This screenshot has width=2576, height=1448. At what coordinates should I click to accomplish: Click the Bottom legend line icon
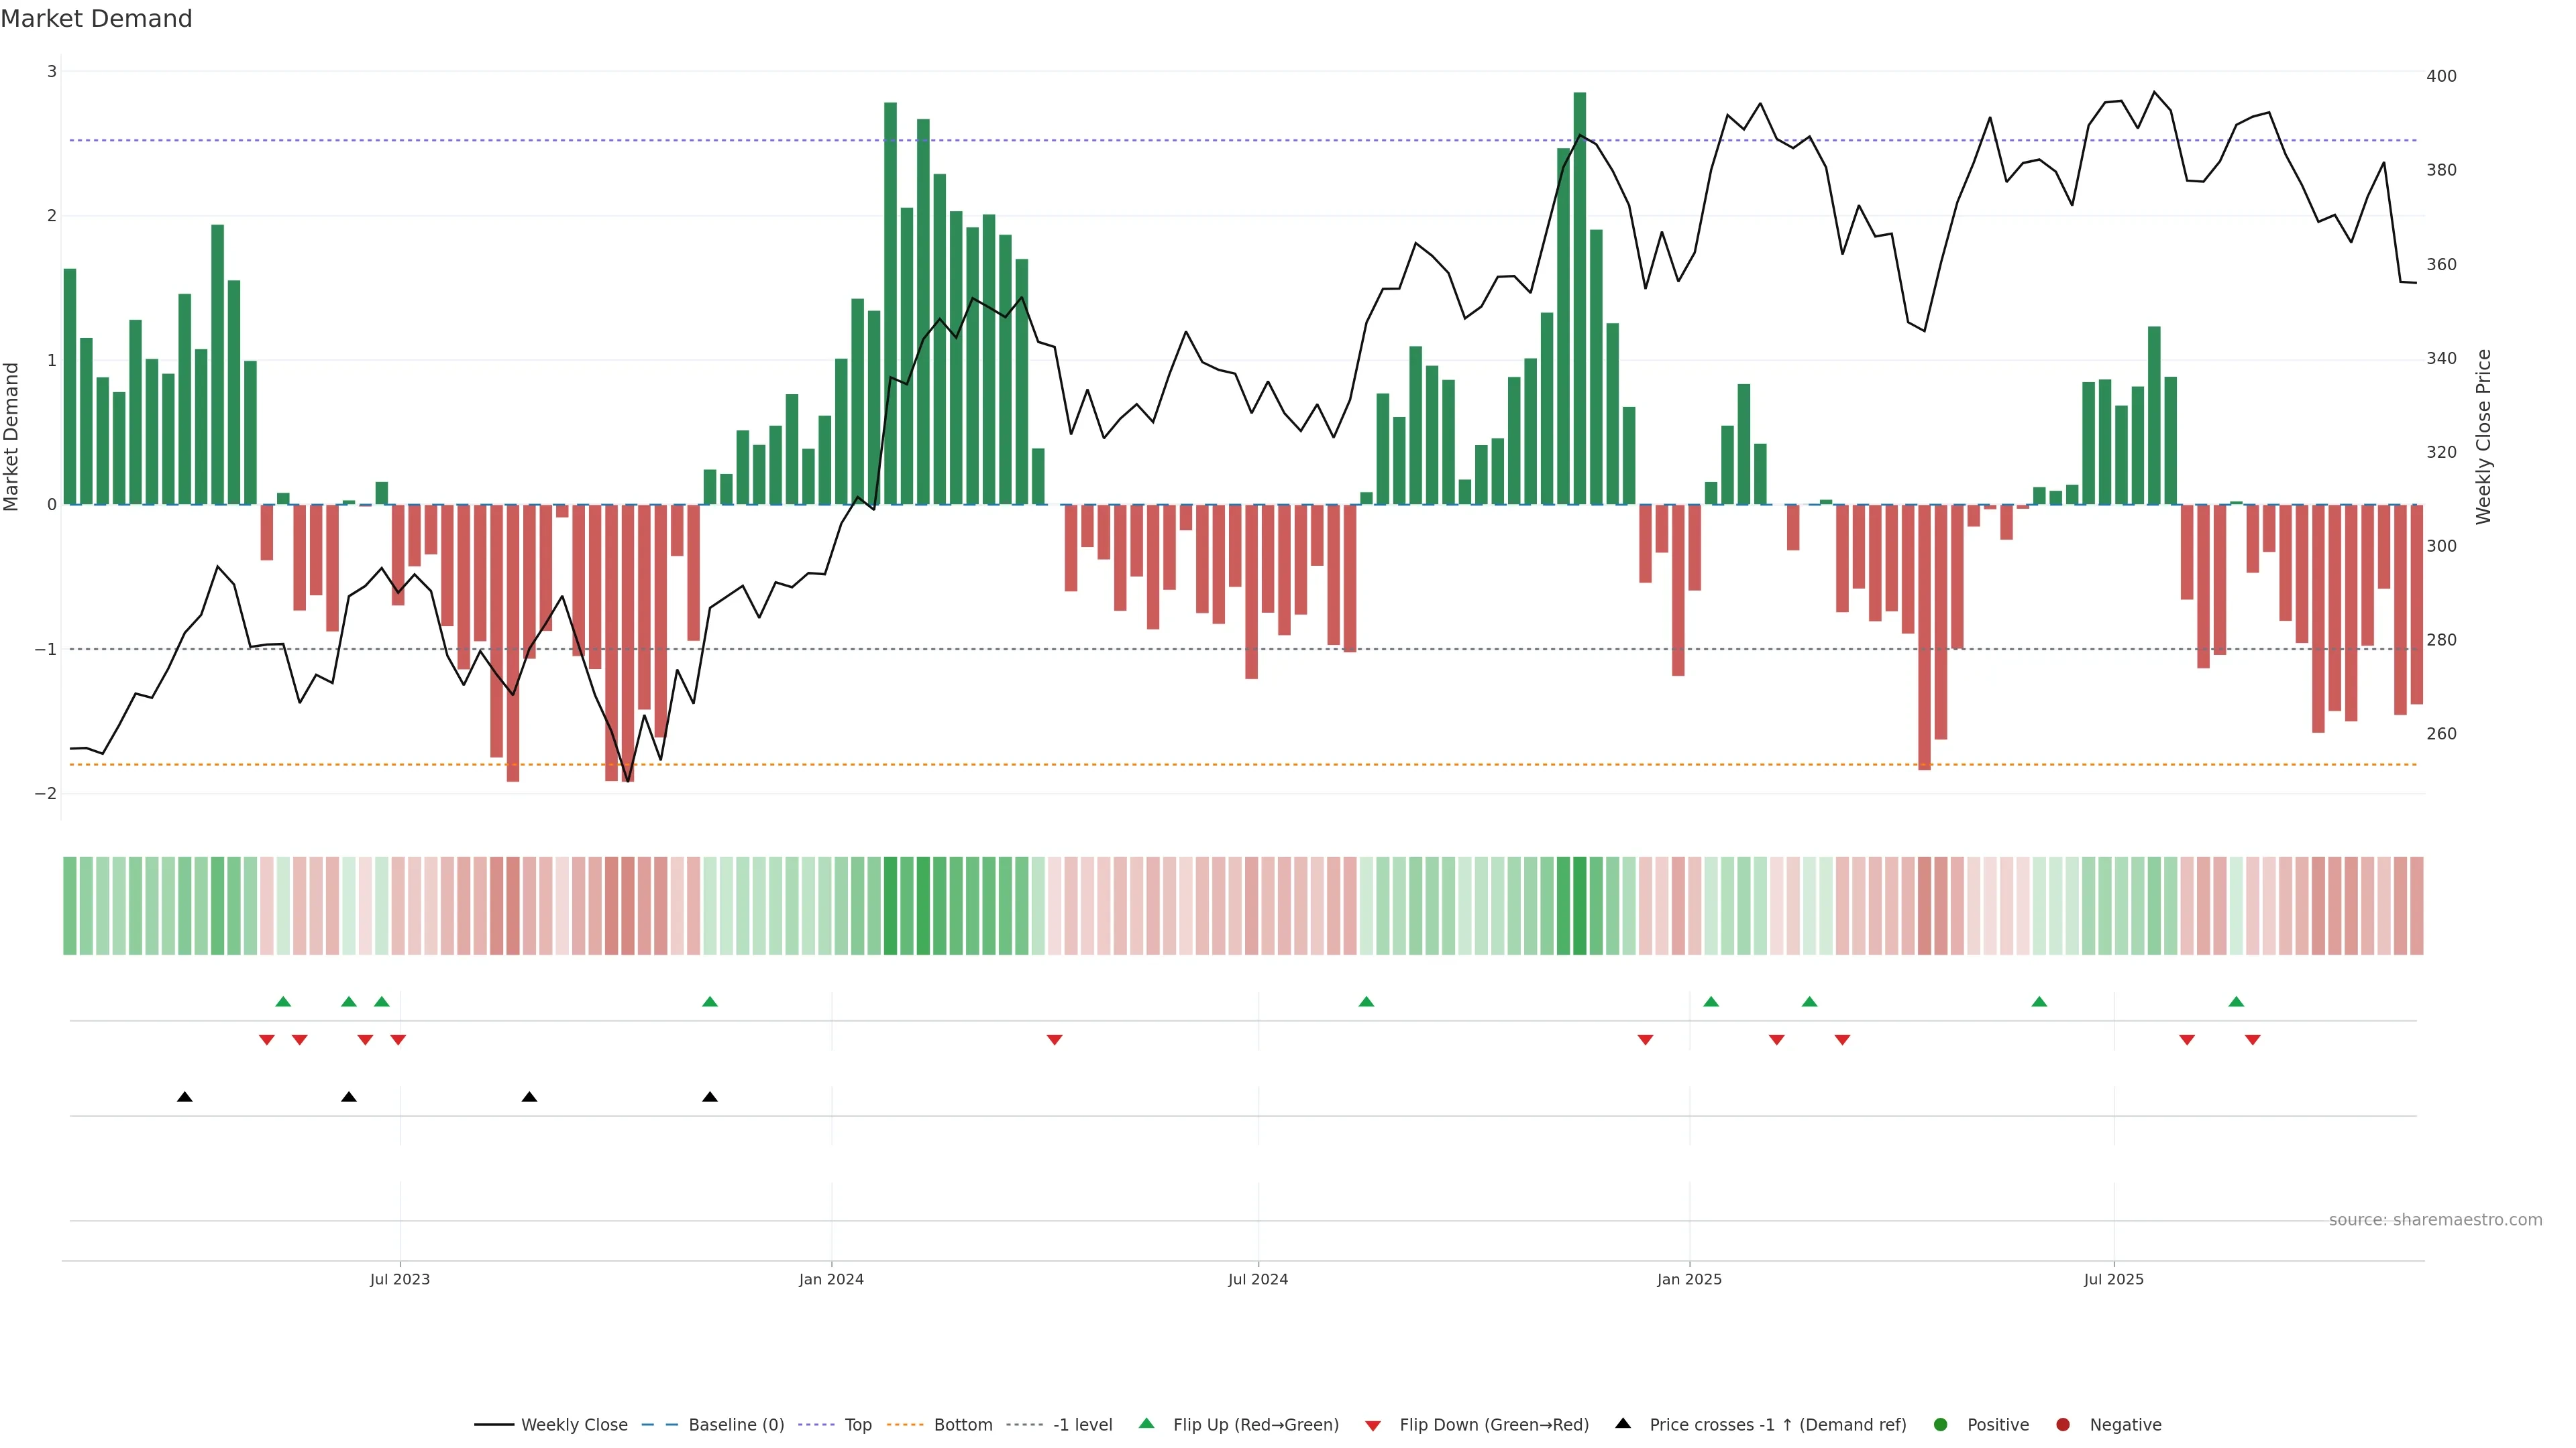[x=904, y=1424]
